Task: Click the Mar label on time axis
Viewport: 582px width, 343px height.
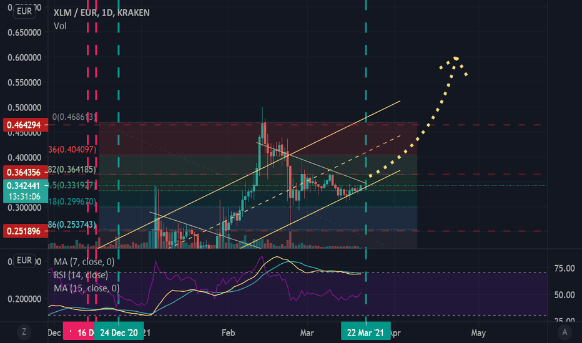Action: pos(307,332)
